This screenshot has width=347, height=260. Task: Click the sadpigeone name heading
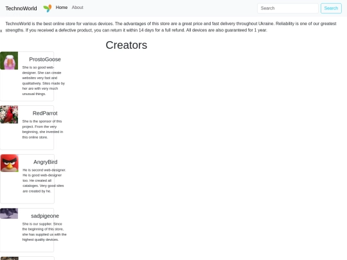(45, 216)
